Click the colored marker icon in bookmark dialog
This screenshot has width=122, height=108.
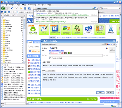pos(107,48)
